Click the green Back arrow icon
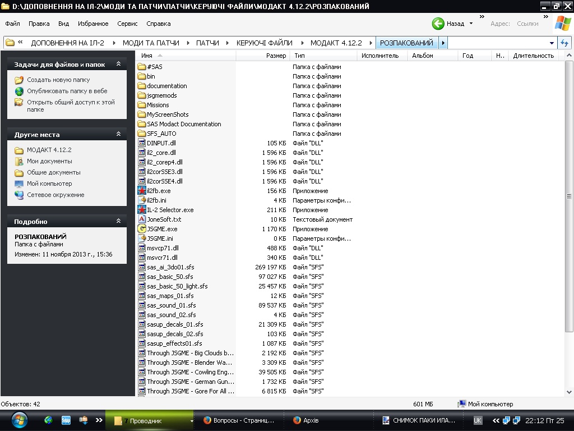574x431 pixels. pyautogui.click(x=438, y=24)
